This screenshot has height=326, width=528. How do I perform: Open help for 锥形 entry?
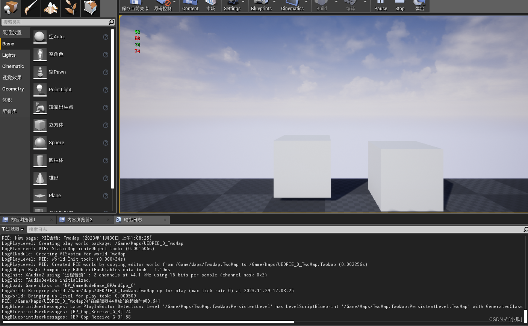click(106, 178)
